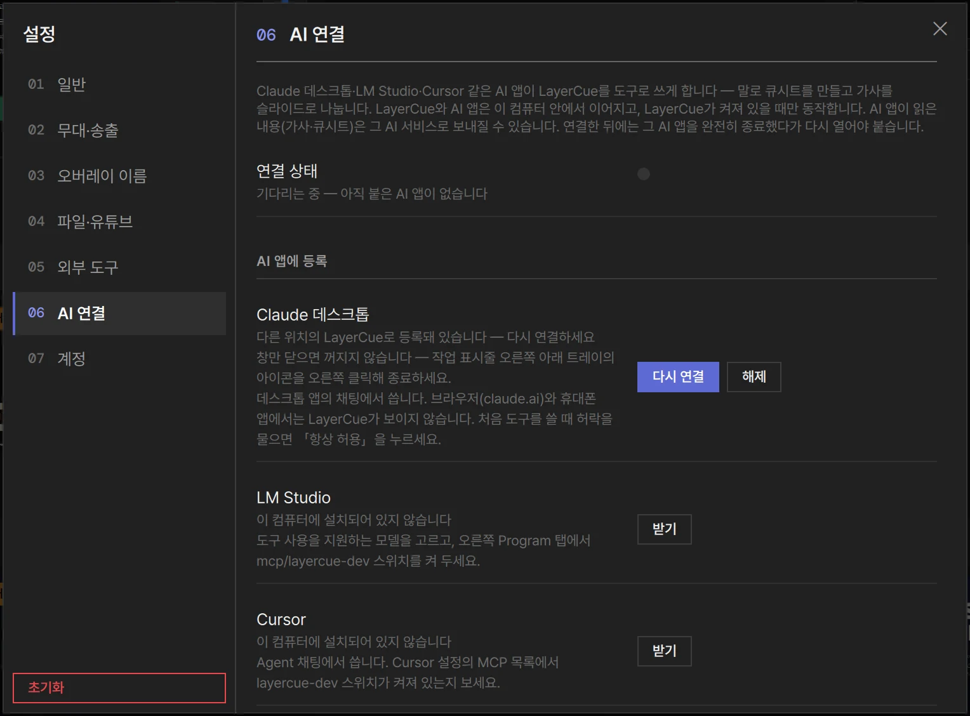Click the AI 연결 page heading
The width and height of the screenshot is (970, 716).
(317, 34)
